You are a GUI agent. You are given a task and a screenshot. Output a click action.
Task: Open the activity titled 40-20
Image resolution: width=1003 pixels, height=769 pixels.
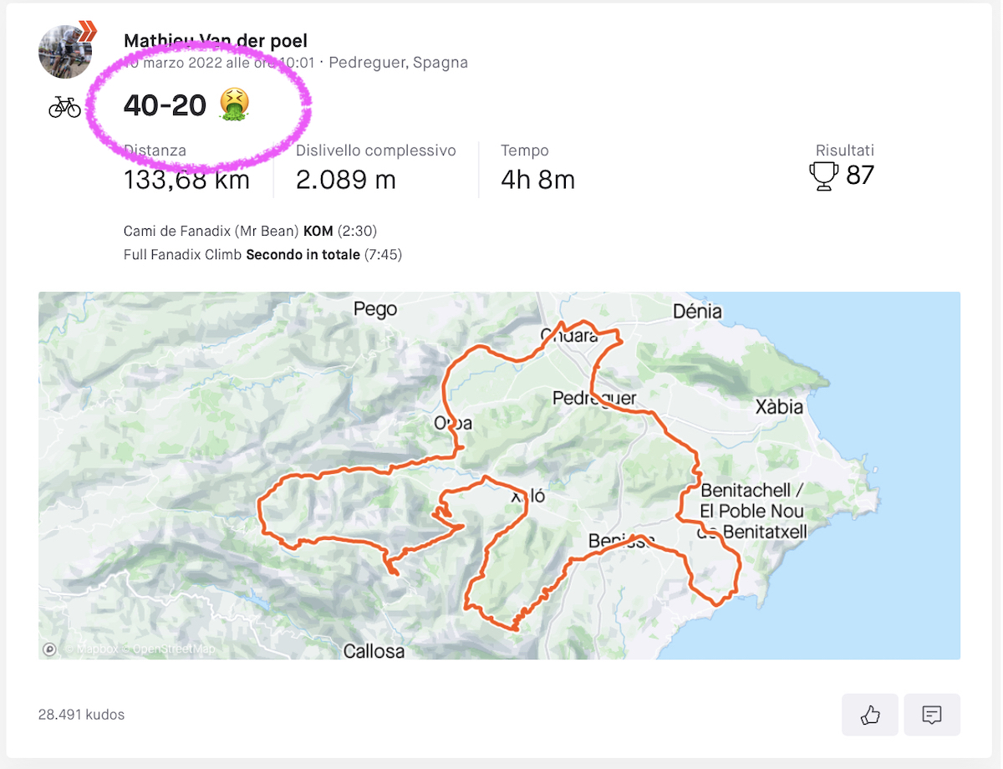[165, 105]
